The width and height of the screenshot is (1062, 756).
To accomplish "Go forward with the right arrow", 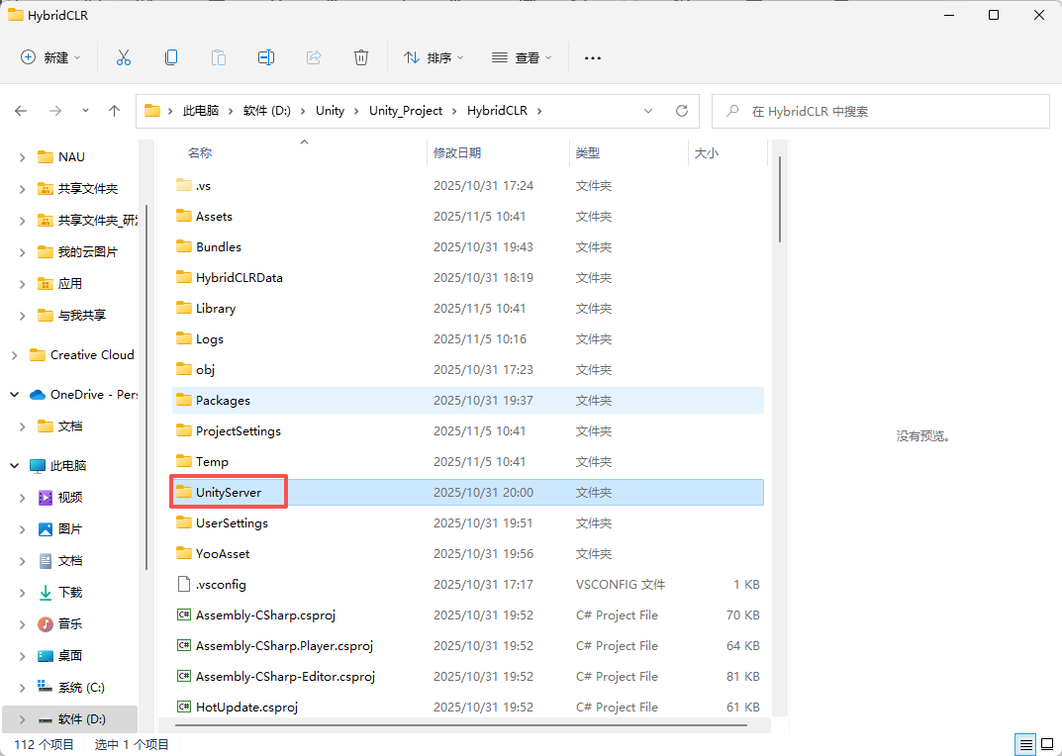I will 55,111.
